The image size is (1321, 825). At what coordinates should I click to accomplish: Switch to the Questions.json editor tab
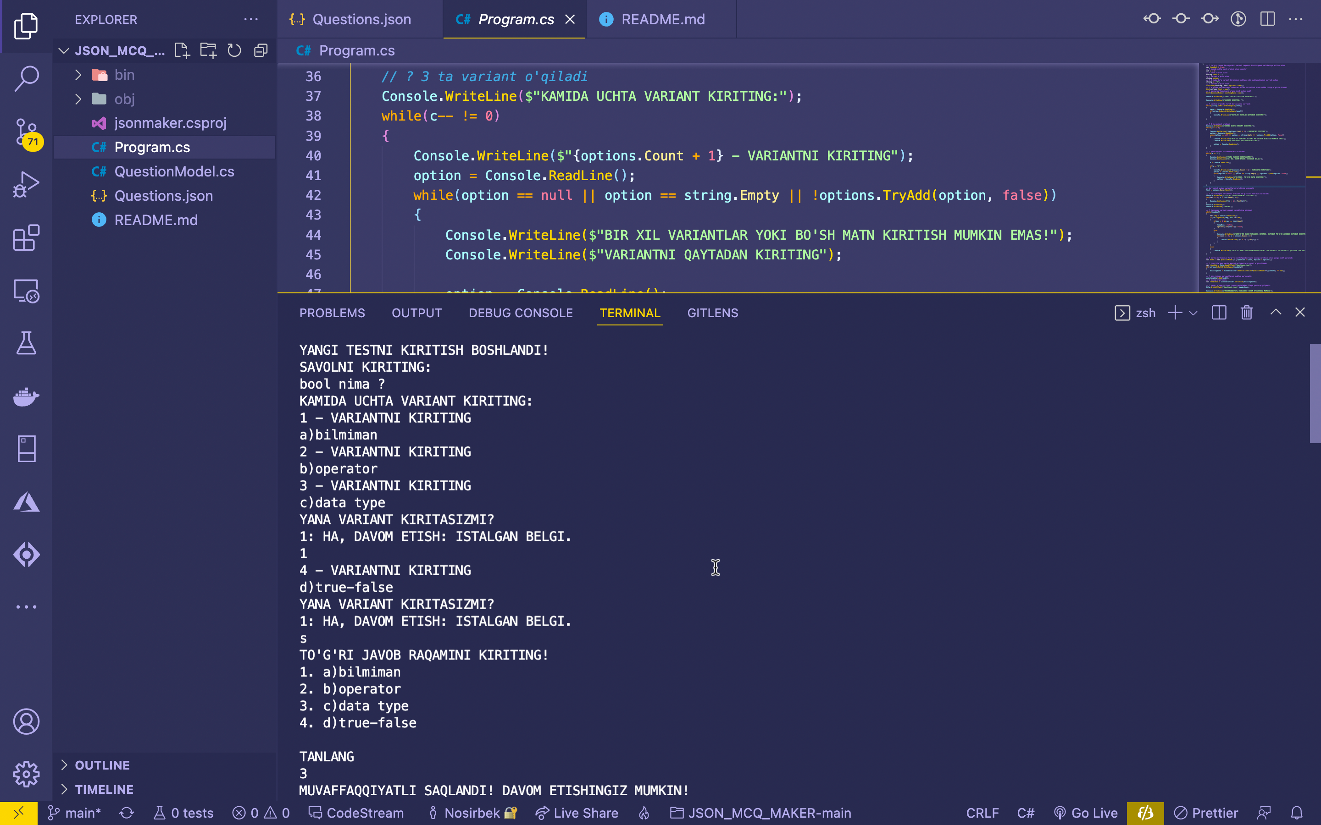(361, 20)
